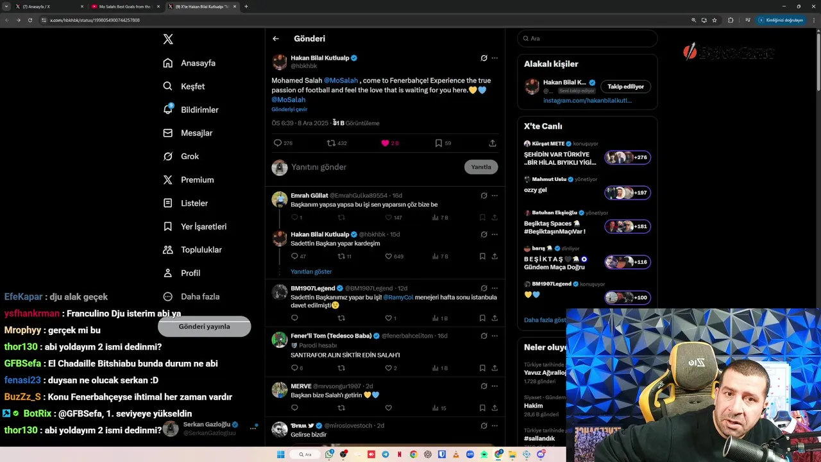
Task: Open more options on MERVE reply
Action: pyautogui.click(x=495, y=386)
